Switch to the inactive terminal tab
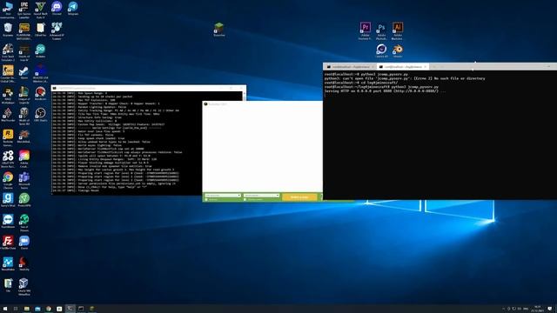The image size is (557, 313). pos(349,67)
